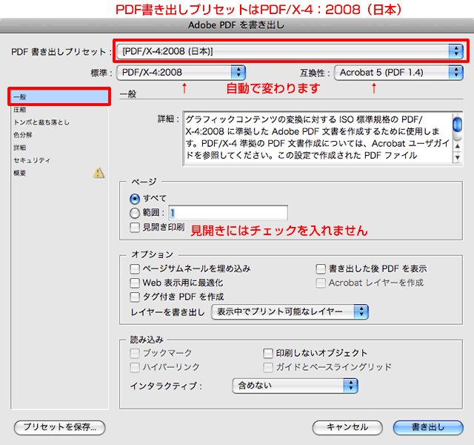Open the レイヤーを書き出し dropdown
The image size is (474, 445).
[290, 312]
